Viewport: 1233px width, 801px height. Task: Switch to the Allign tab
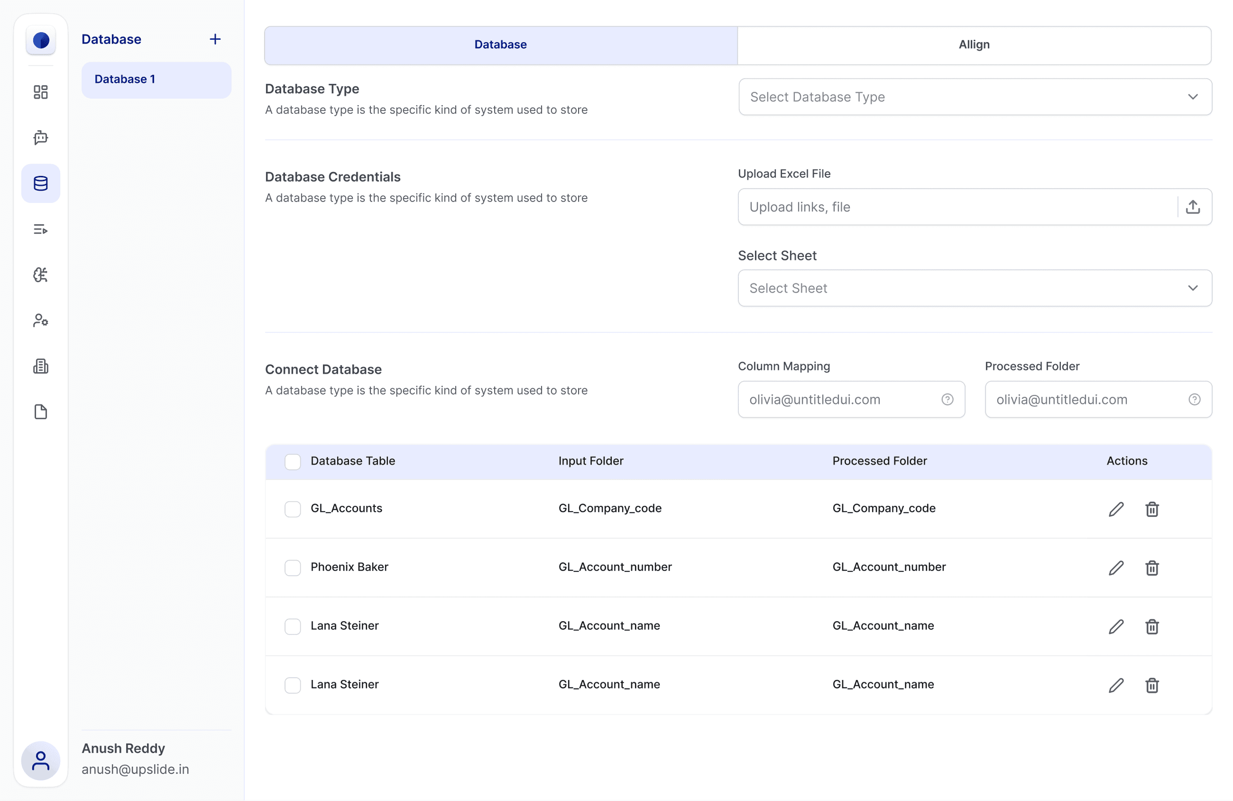(974, 45)
